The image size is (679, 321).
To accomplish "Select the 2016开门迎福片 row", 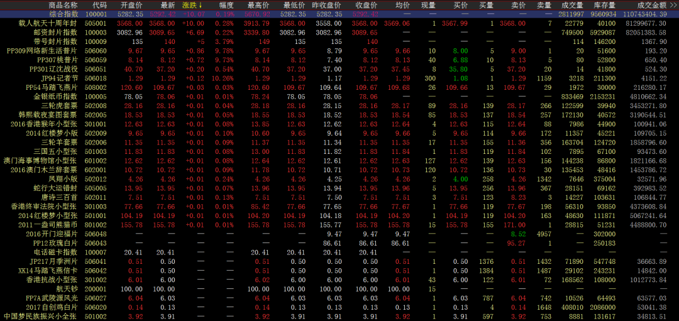I will [339, 234].
